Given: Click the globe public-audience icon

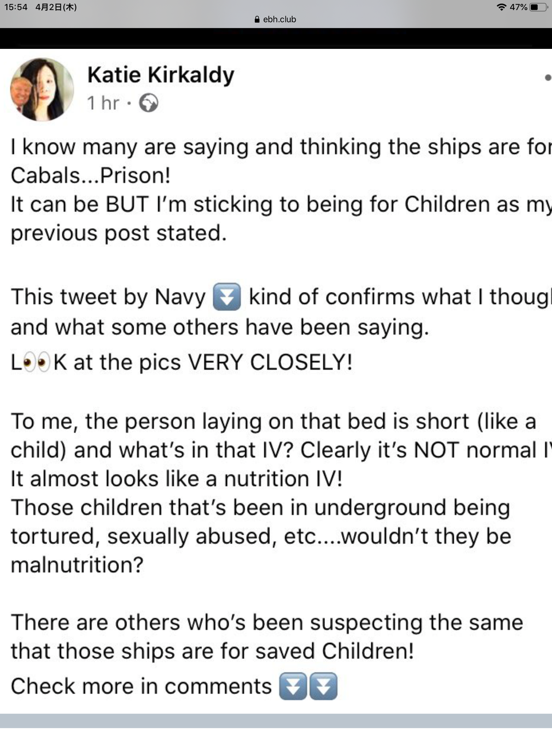Looking at the screenshot, I should point(148,103).
